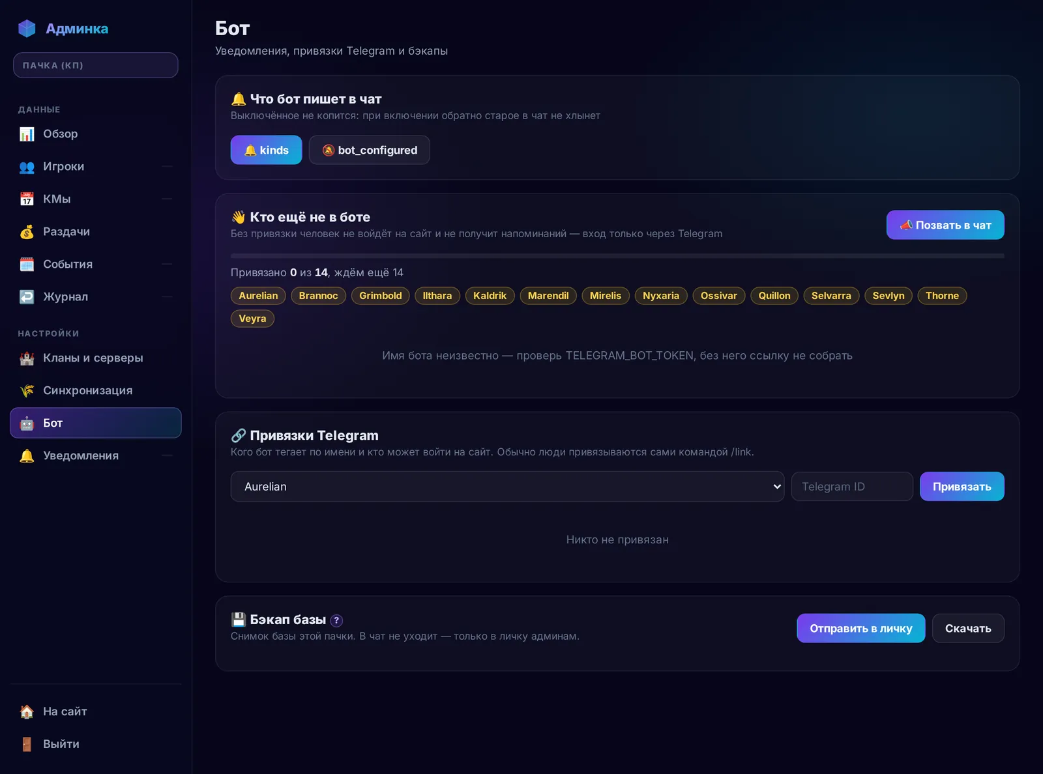This screenshot has width=1043, height=774.
Task: Expand the Журнал submenu marker
Action: click(167, 297)
